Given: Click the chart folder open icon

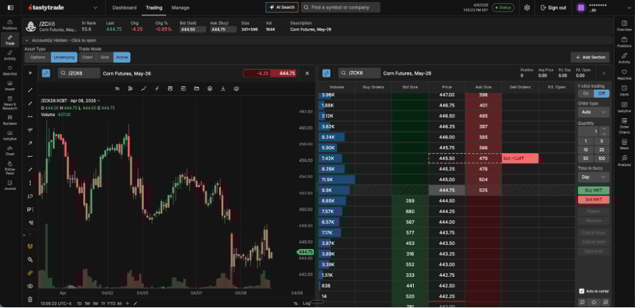Looking at the screenshot, I should click(x=197, y=89).
